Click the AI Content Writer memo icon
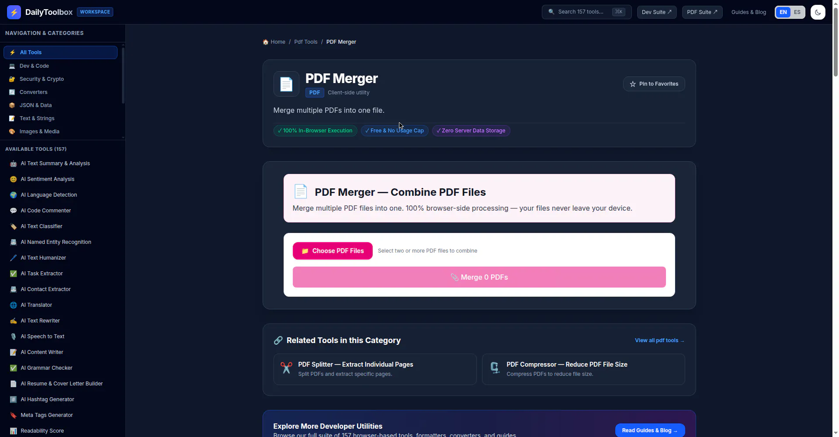Viewport: 839px width, 437px height. click(x=14, y=352)
